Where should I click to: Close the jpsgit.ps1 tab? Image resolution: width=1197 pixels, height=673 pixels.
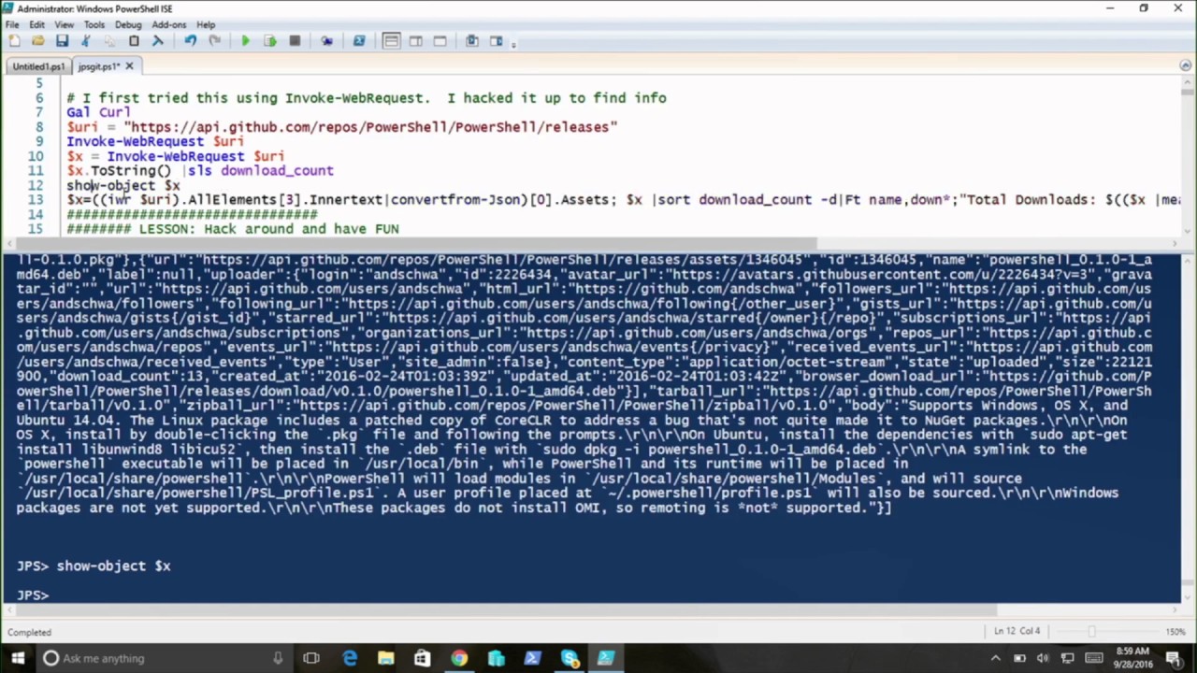pyautogui.click(x=129, y=66)
